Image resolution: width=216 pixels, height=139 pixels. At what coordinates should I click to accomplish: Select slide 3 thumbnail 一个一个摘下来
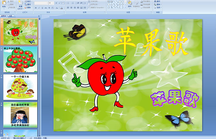[20, 87]
